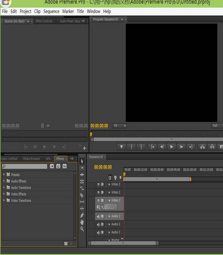The image size is (223, 255).
Task: Create new custom bin in Effects panel
Action: (x=66, y=244)
